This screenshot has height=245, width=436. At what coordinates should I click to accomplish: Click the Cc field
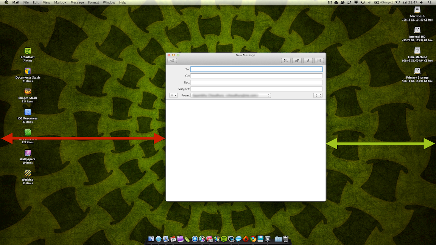256,76
